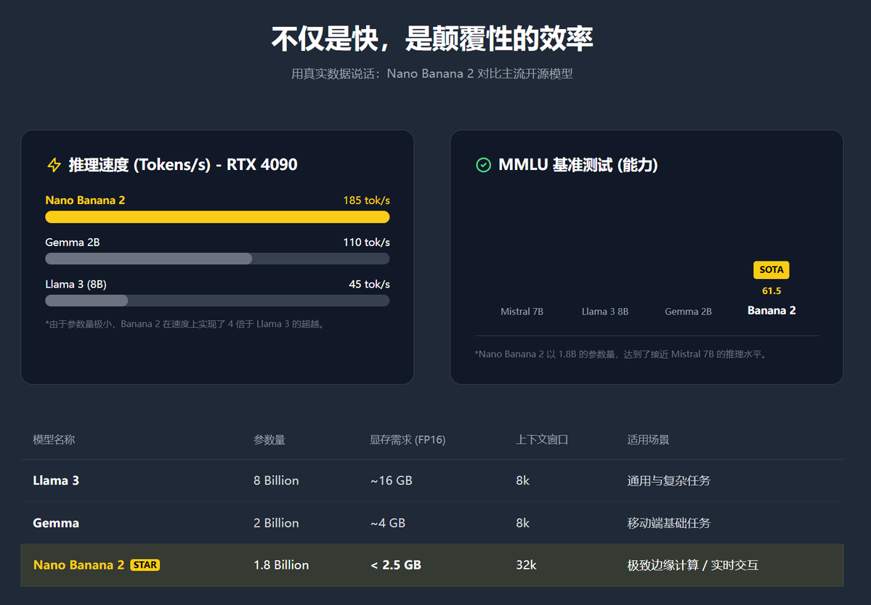
Task: Click the Gemma model name in table
Action: pos(56,524)
